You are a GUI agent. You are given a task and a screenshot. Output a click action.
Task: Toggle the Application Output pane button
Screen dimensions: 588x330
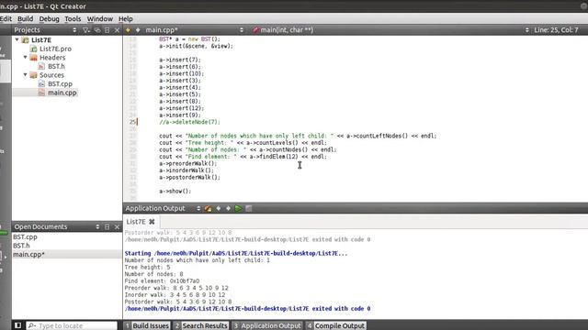pos(267,325)
